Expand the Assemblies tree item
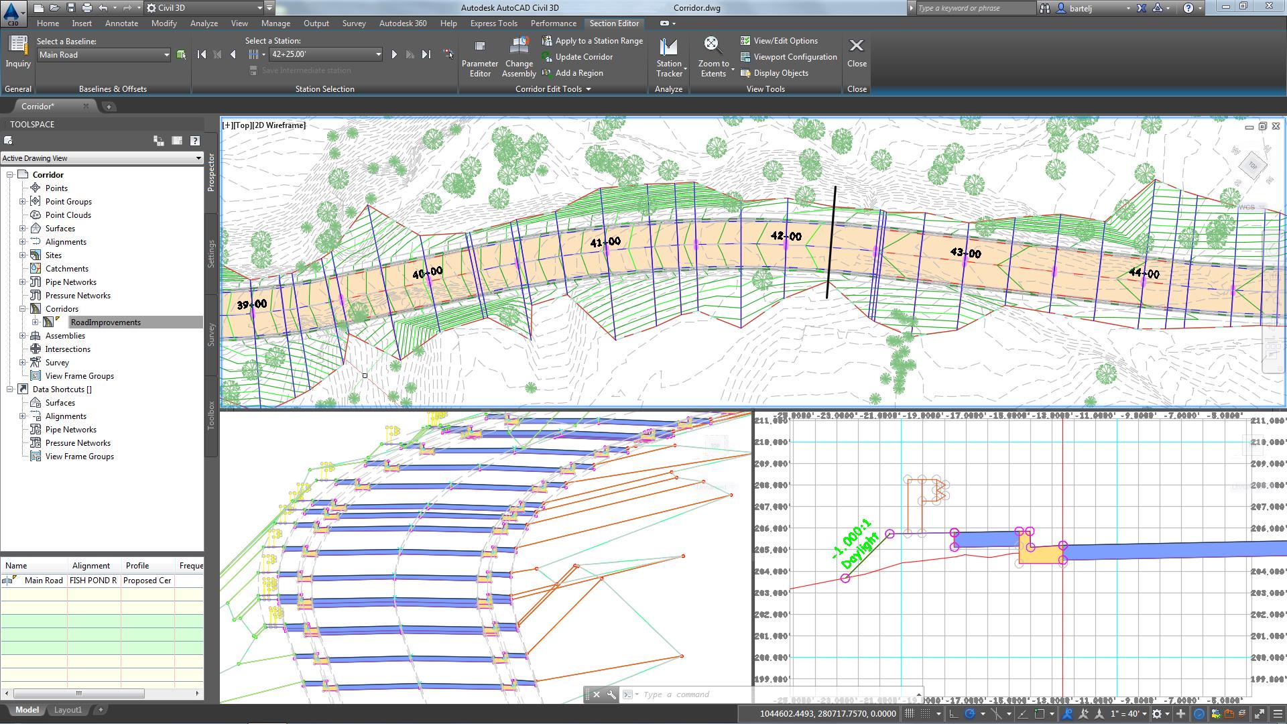1287x724 pixels. 22,335
